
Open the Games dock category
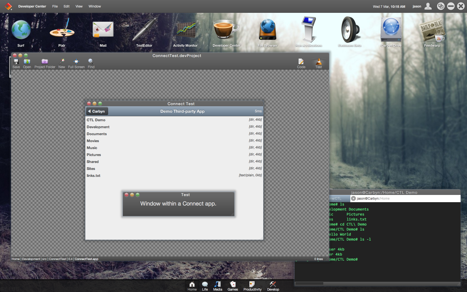point(233,286)
